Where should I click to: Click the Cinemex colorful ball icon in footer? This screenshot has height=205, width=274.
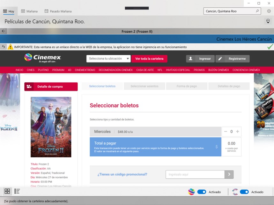[191, 192]
